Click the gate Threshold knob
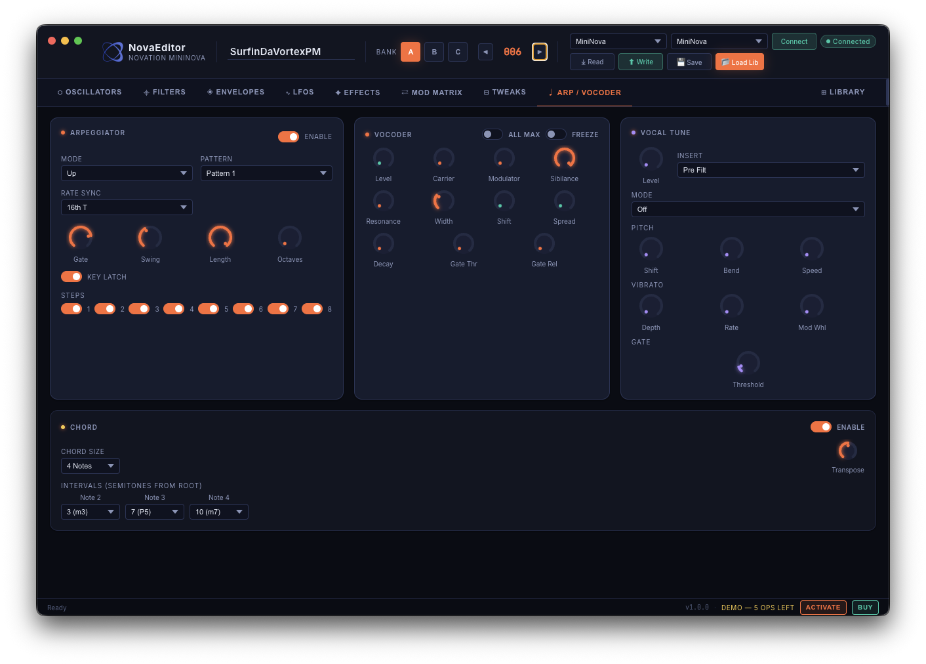Viewport: 926px width, 664px height. point(748,363)
